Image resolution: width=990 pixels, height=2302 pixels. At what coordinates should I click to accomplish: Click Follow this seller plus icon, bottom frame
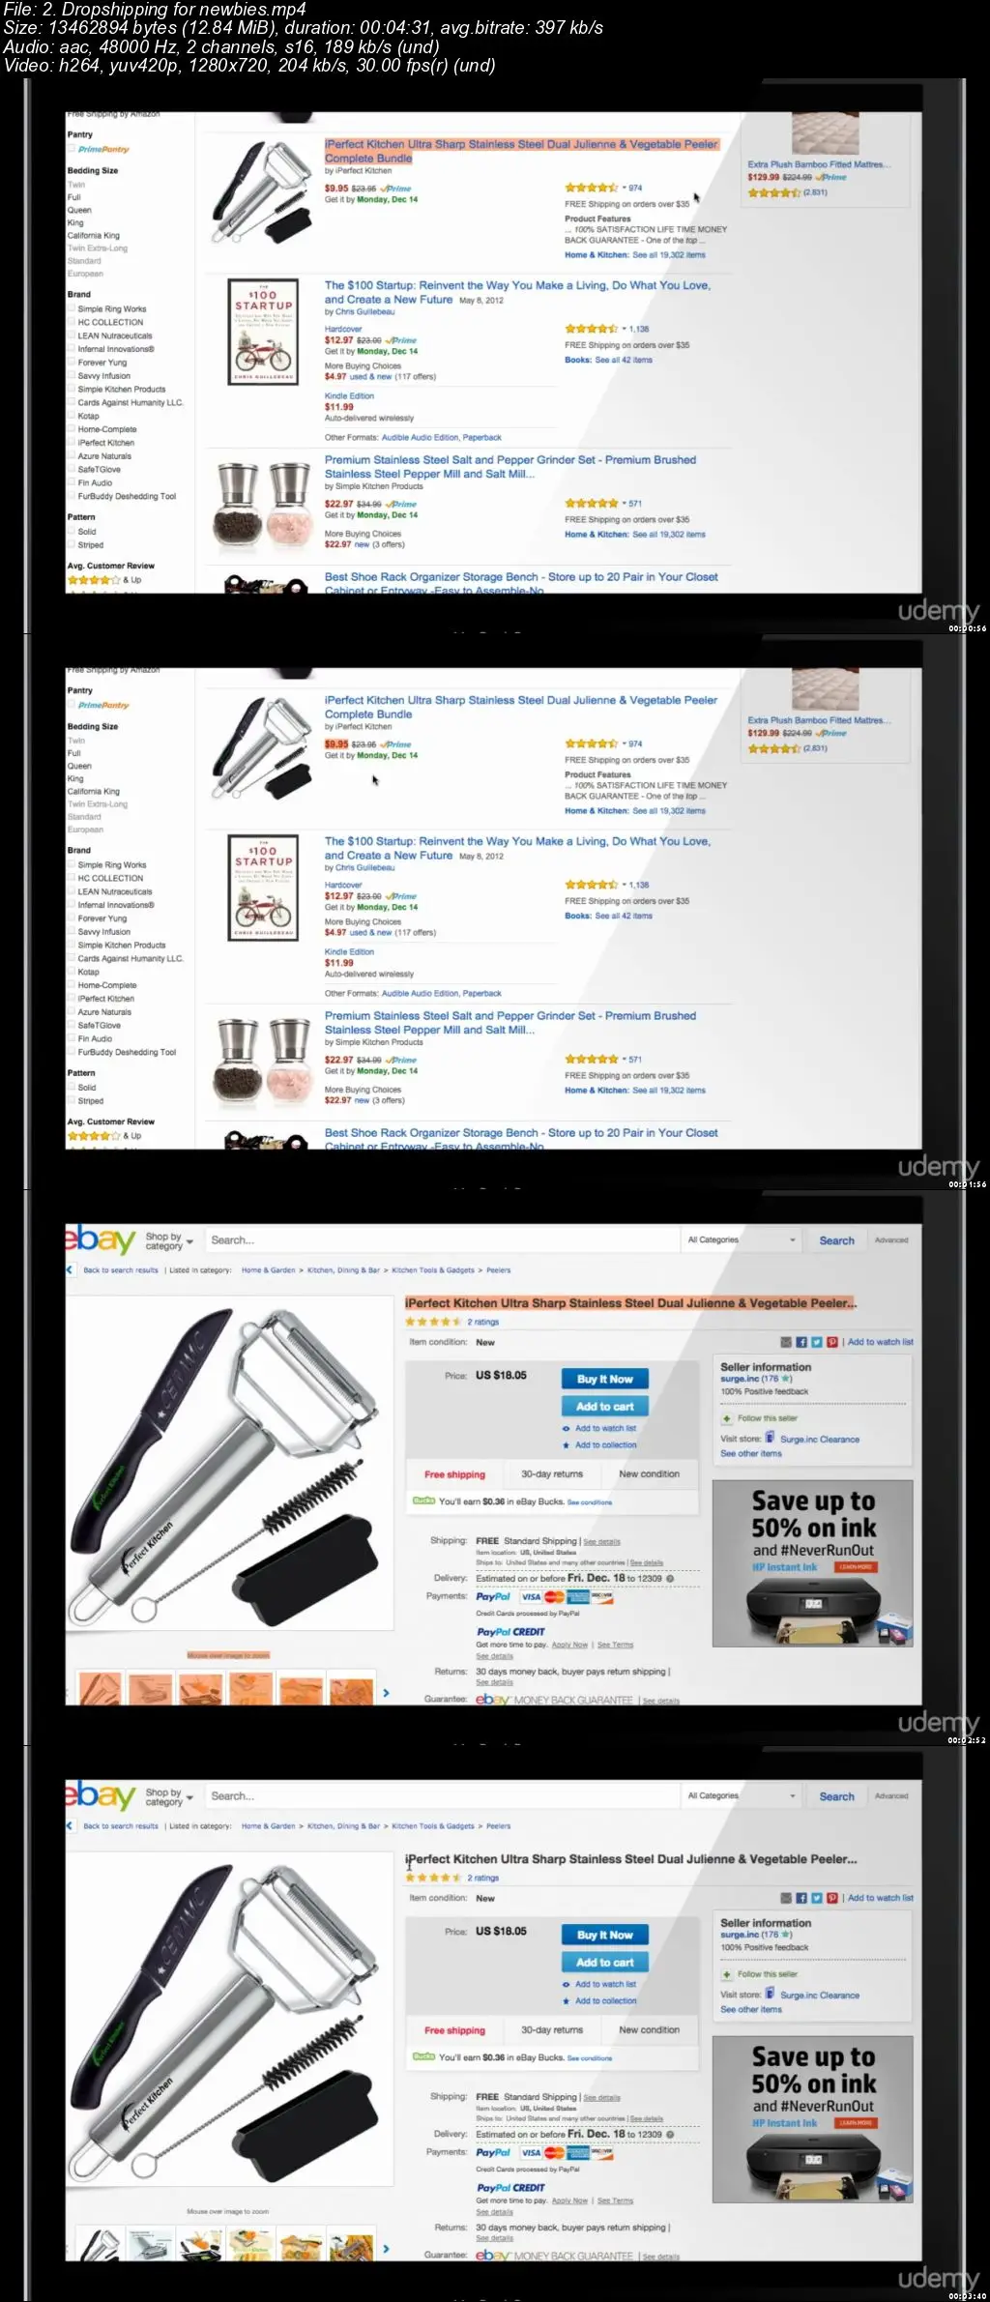click(727, 1974)
